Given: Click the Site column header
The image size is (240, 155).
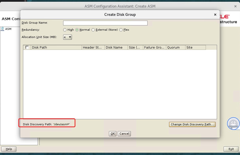Looking at the screenshot, I should click(196, 47).
